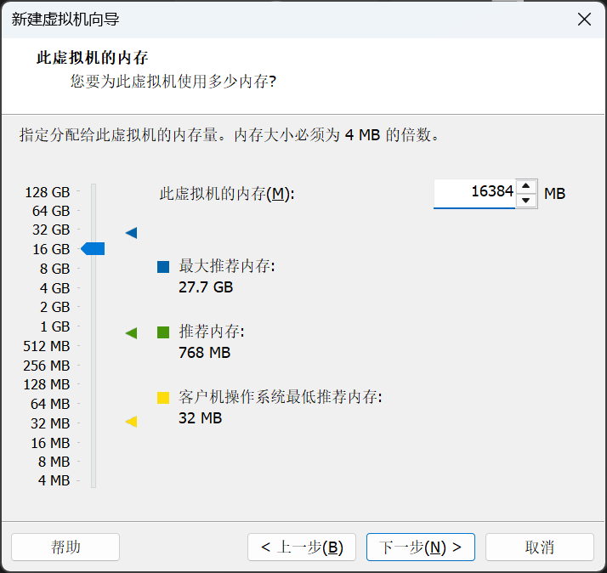Click the 64 MB scale label
Screen dimensions: 607x573
[x=50, y=404]
